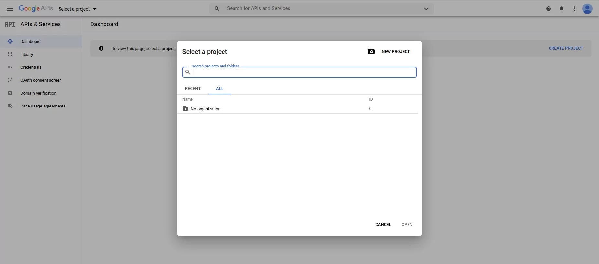
Task: Select the No organization row
Action: (298, 109)
